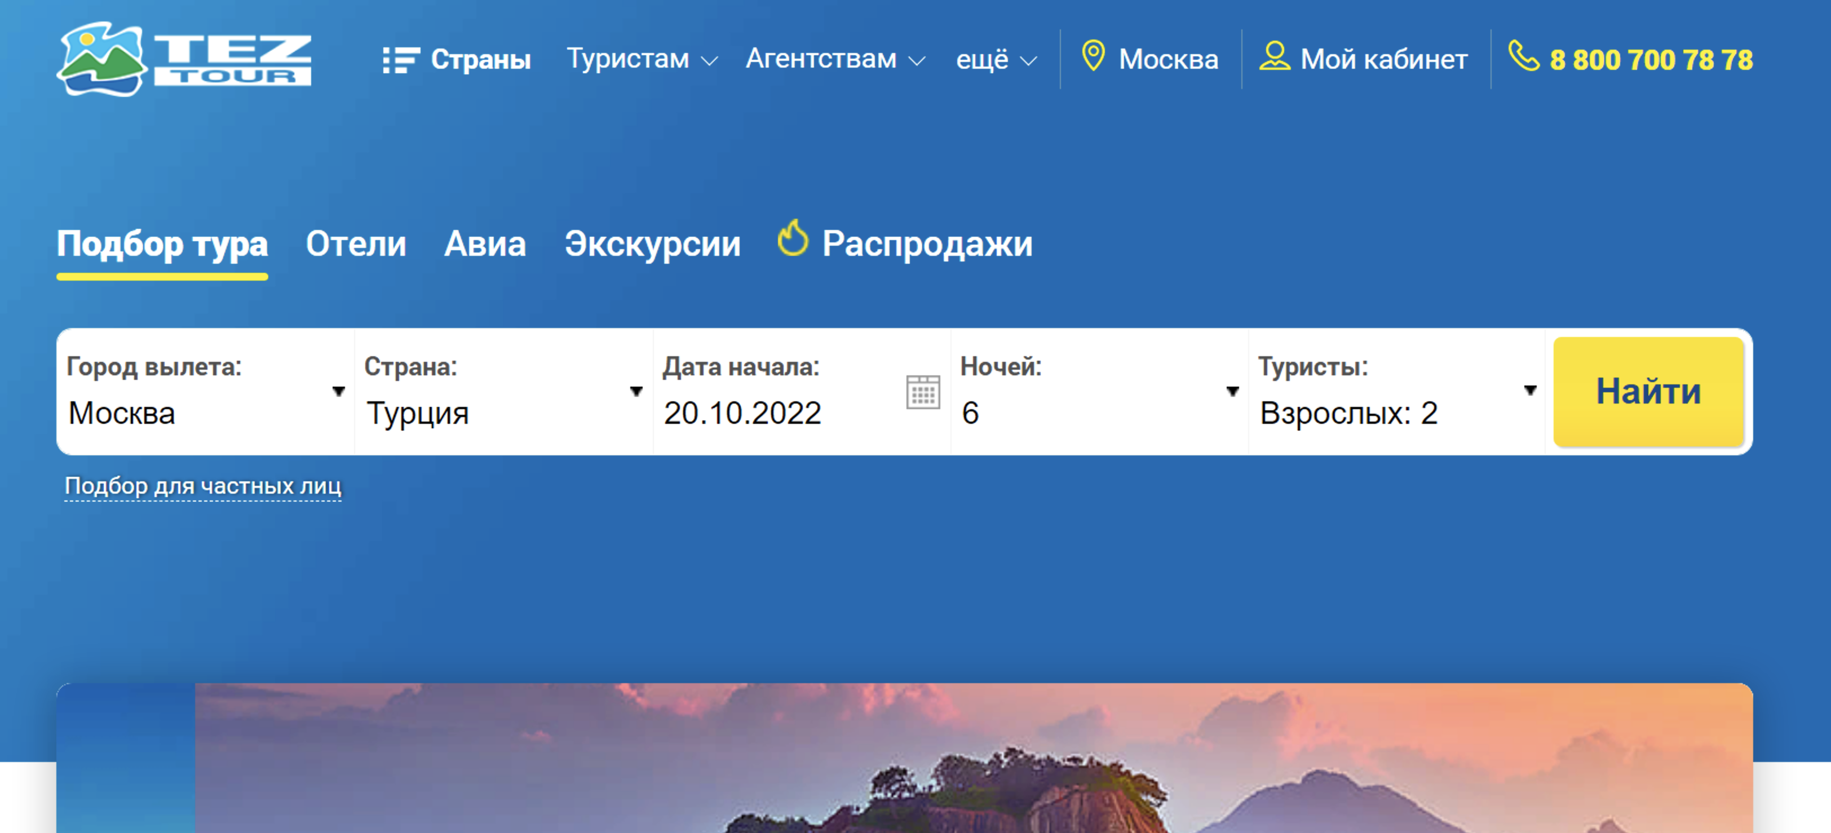Open the Страны list icon
This screenshot has height=833, width=1831.
point(401,60)
